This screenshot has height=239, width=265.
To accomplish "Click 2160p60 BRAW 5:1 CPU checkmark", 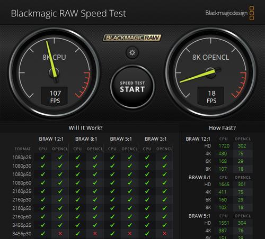I will point(112,217).
